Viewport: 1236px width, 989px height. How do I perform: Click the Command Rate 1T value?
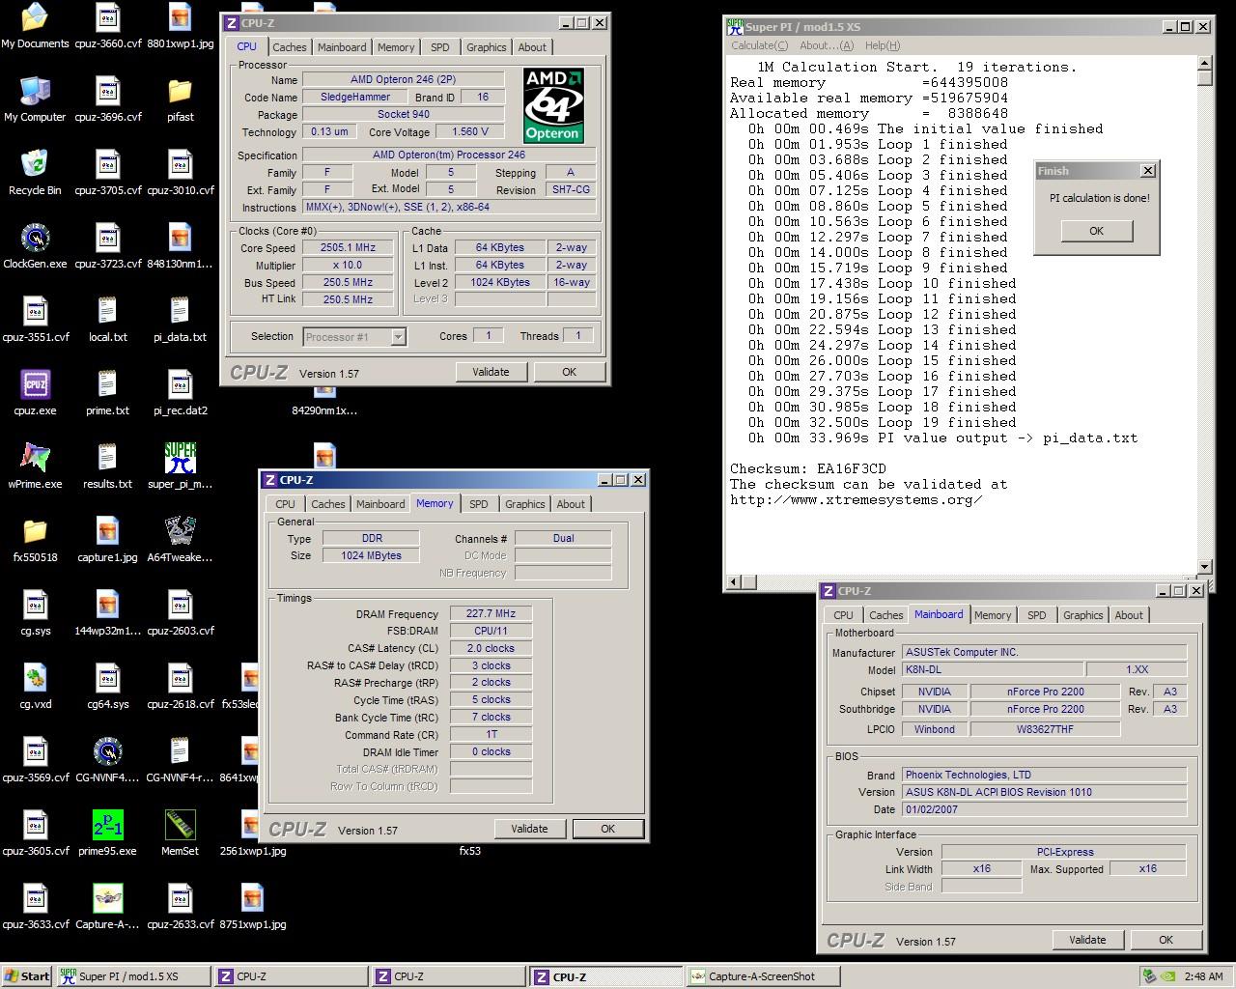click(x=491, y=735)
